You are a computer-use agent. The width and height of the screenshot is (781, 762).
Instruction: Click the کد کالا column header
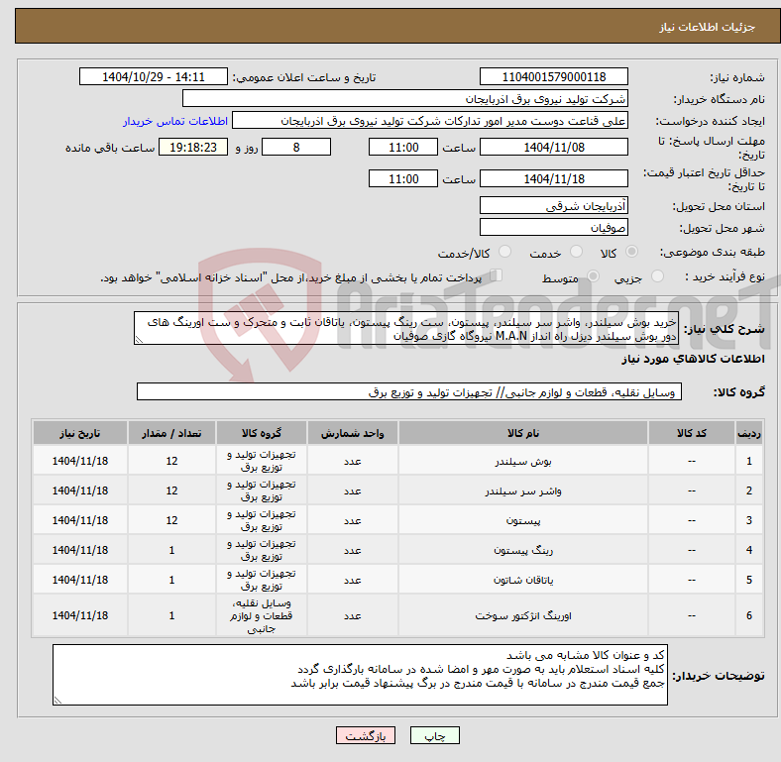[692, 433]
